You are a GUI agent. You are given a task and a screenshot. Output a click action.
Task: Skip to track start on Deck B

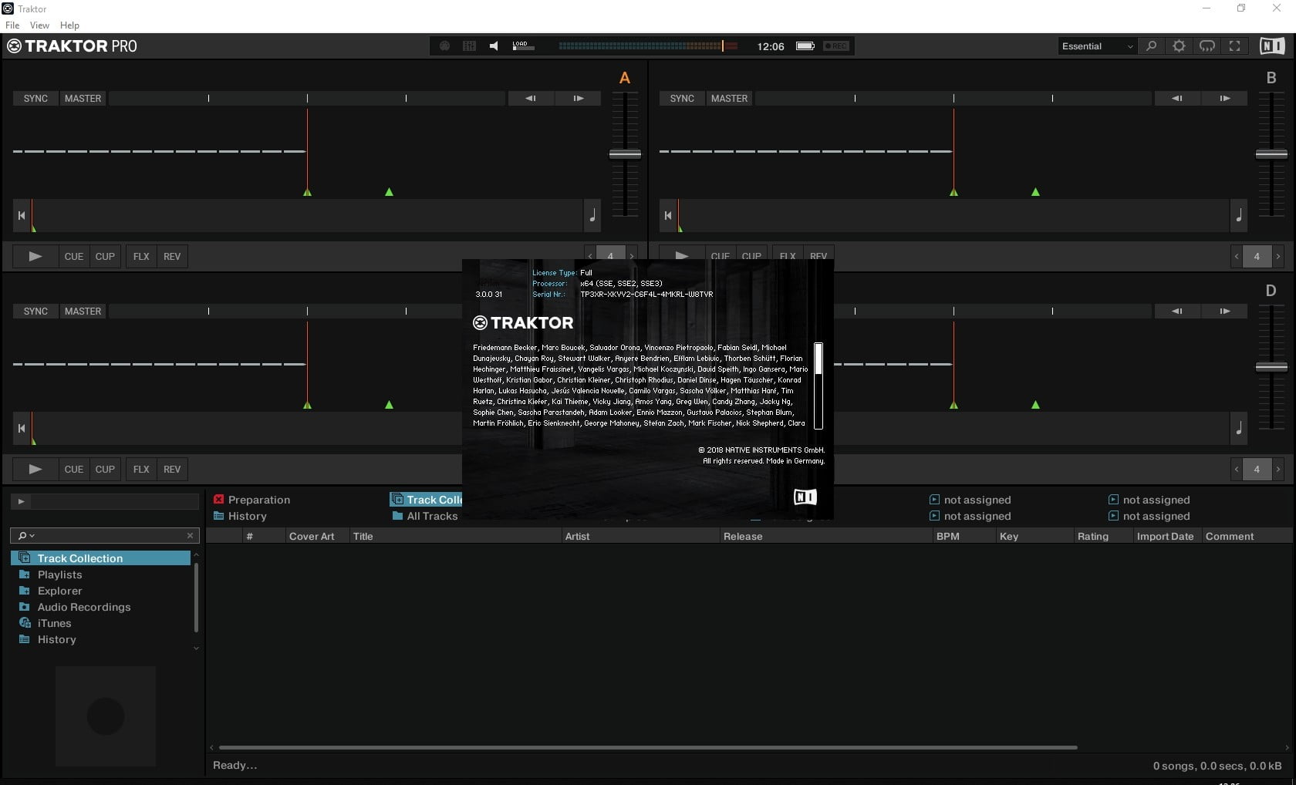(x=668, y=216)
